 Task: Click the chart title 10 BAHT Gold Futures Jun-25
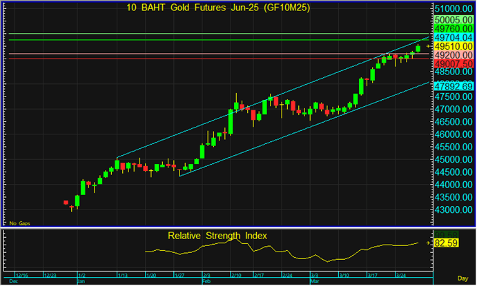click(x=217, y=8)
